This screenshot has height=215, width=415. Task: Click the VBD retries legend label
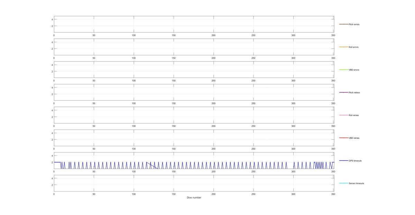(354, 138)
